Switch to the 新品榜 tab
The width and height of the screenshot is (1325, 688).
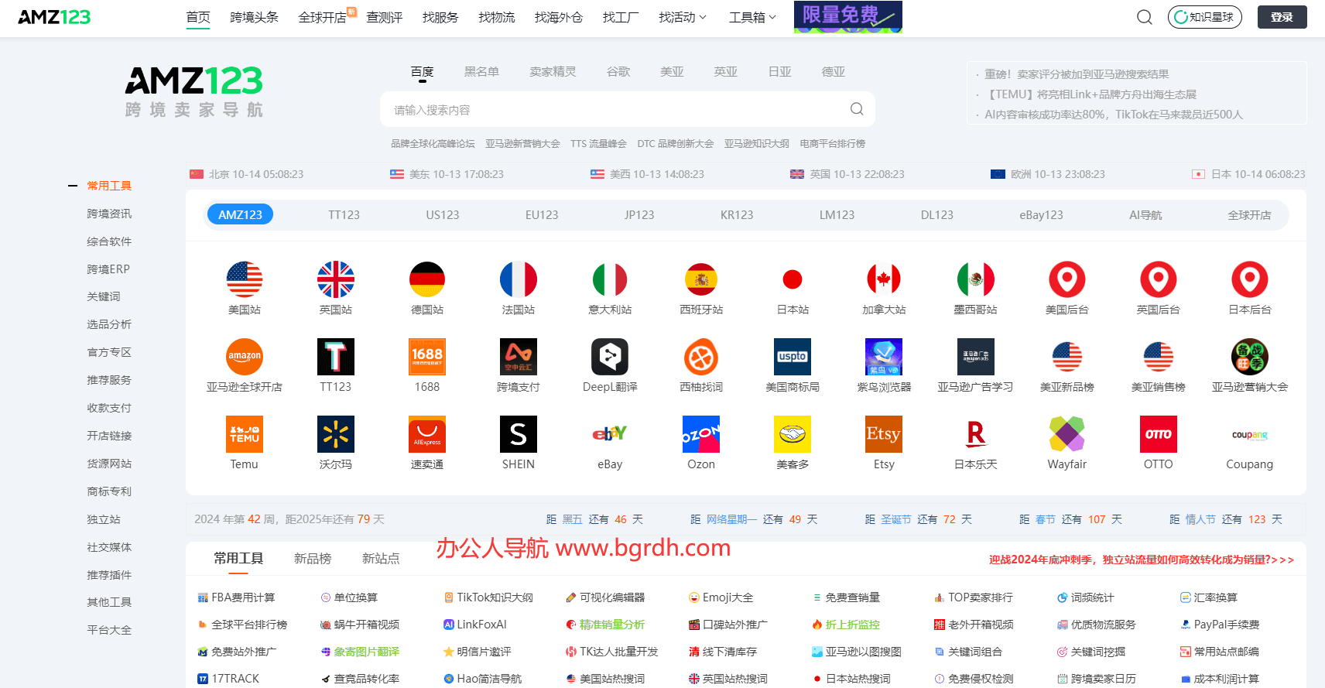tap(313, 558)
